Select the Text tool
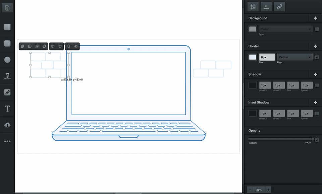Image resolution: width=322 pixels, height=194 pixels. pos(7,109)
